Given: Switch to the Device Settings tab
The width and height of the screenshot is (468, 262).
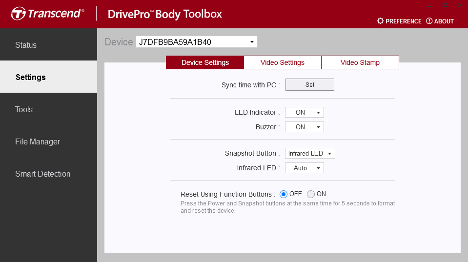Looking at the screenshot, I should 205,62.
